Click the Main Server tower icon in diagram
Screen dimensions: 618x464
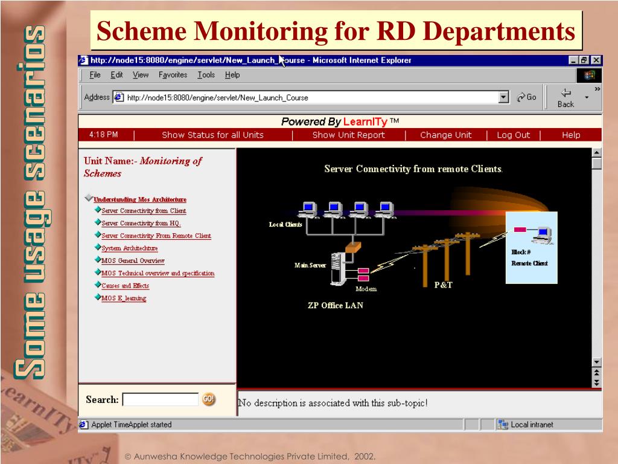pos(338,269)
